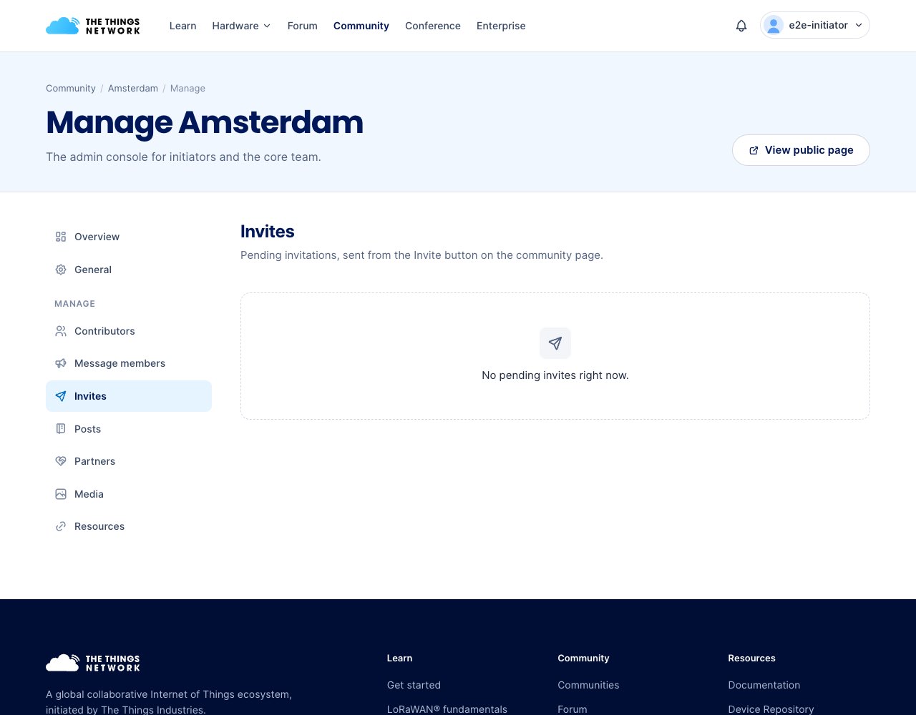Select Message members in the sidebar
Viewport: 916px width, 715px height.
tap(129, 363)
